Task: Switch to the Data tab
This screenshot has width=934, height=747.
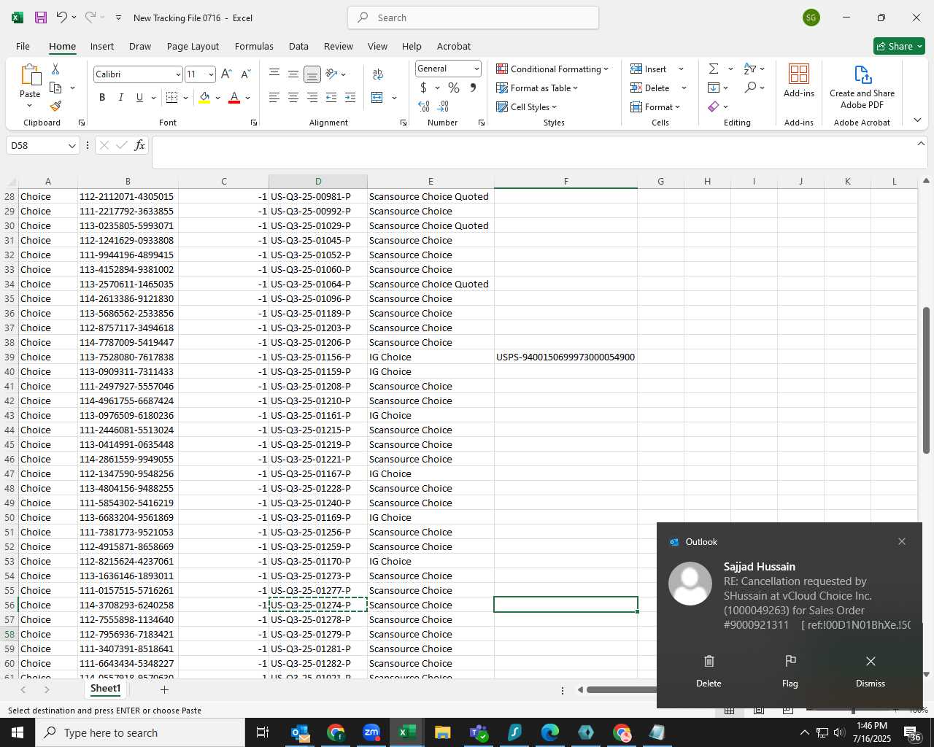Action: click(298, 46)
